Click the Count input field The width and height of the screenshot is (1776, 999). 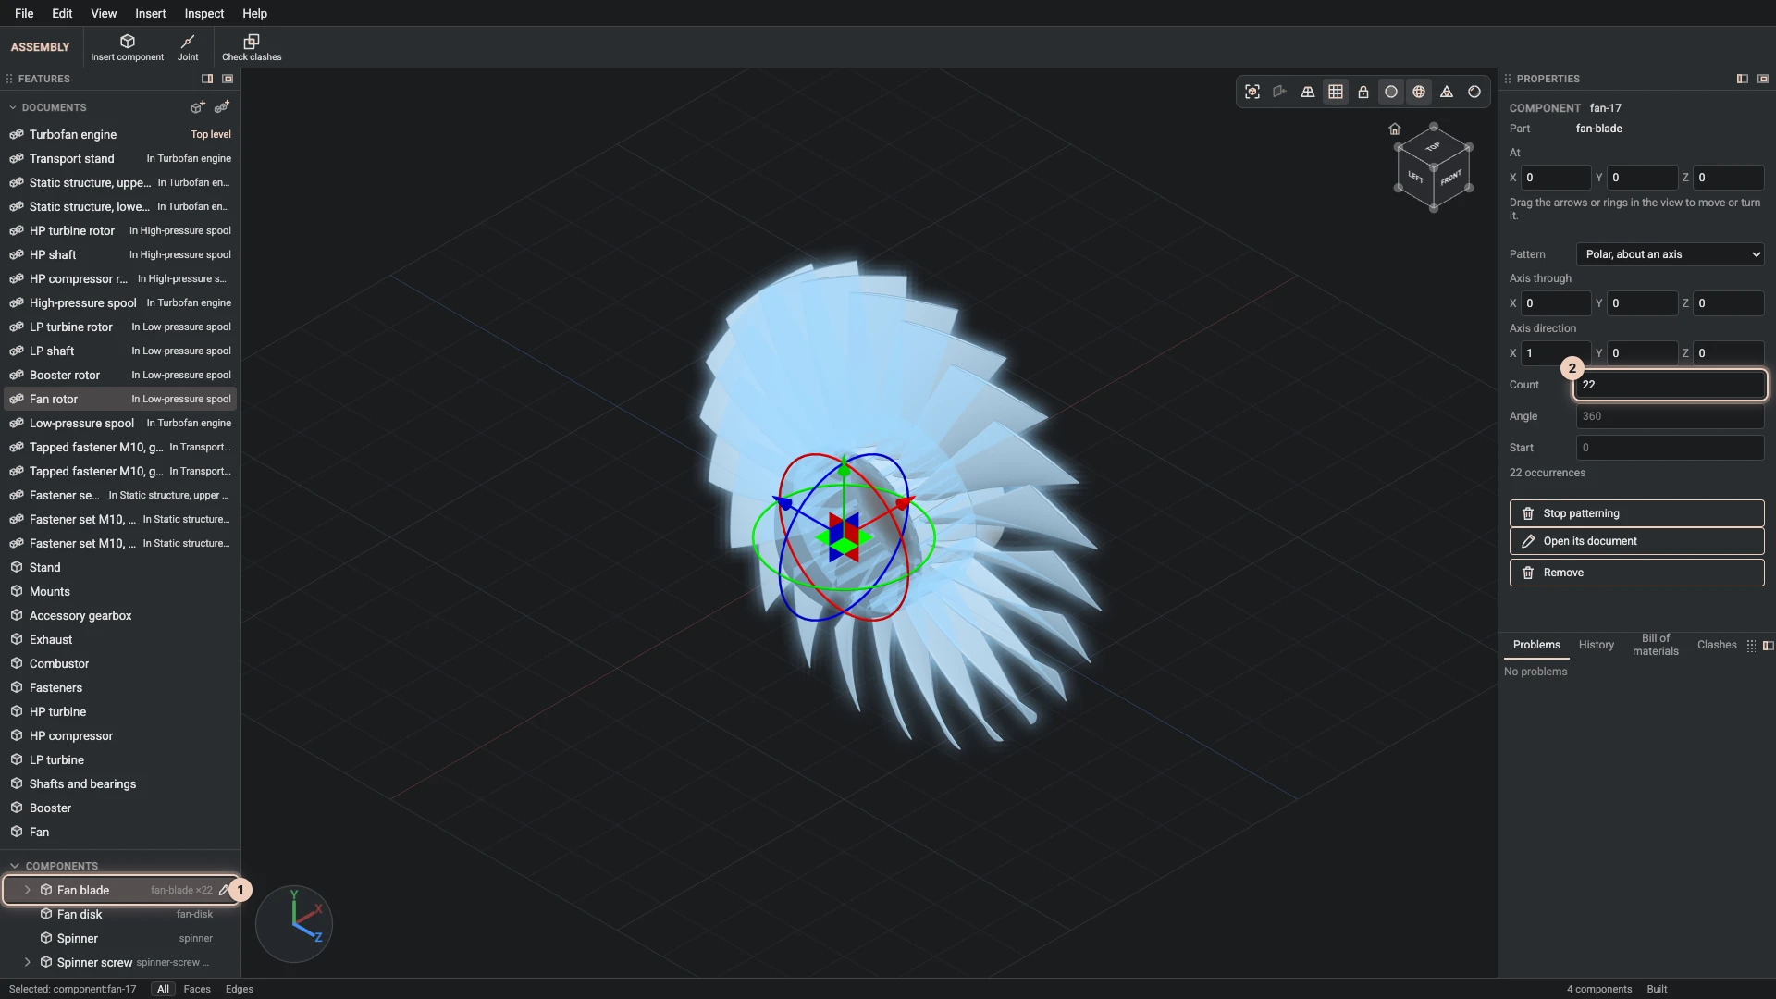[1671, 385]
